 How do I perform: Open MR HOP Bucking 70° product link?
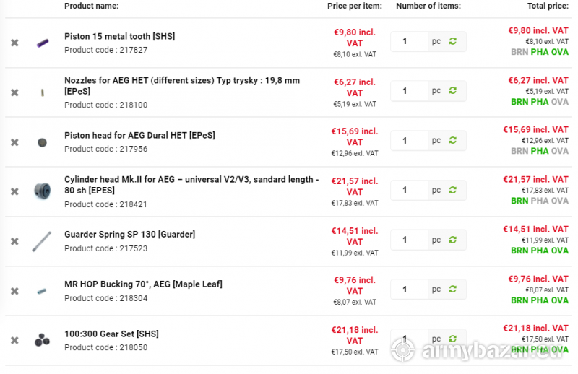tap(143, 284)
